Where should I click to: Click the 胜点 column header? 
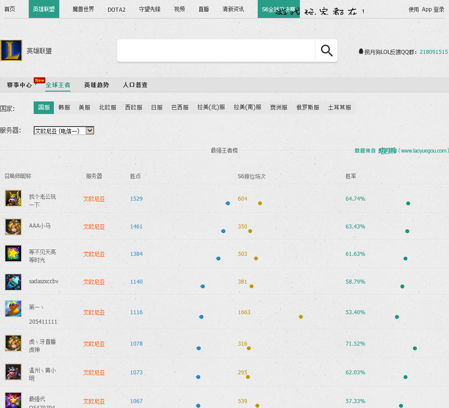click(136, 176)
